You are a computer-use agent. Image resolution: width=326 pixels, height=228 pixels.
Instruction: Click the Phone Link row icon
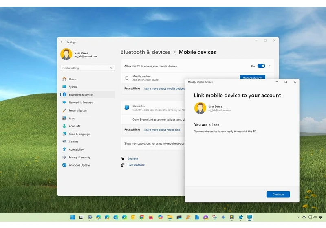(127, 107)
